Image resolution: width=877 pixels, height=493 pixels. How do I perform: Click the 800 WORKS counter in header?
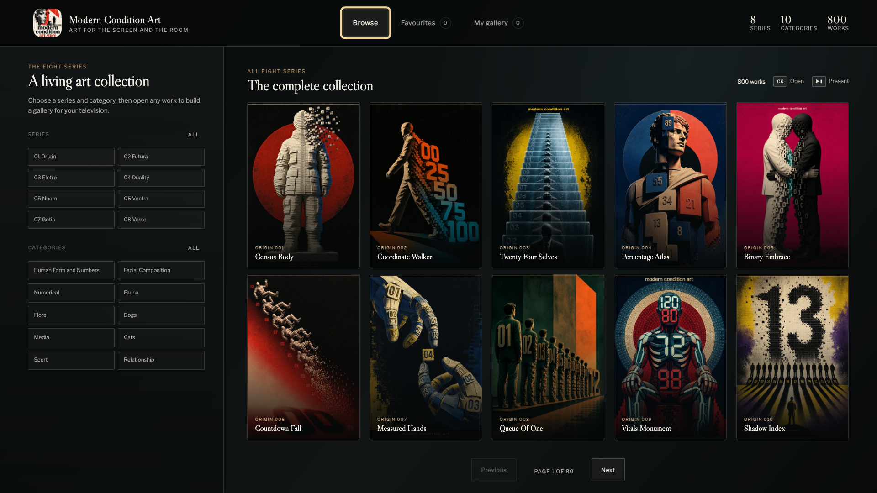(x=838, y=23)
